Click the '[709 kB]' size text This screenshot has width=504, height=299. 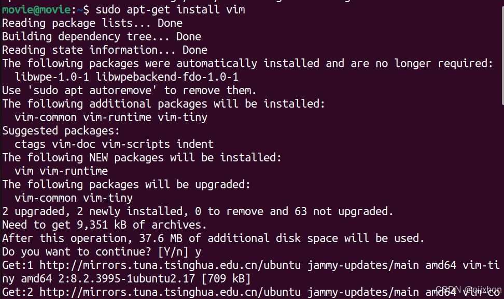[x=226, y=279]
